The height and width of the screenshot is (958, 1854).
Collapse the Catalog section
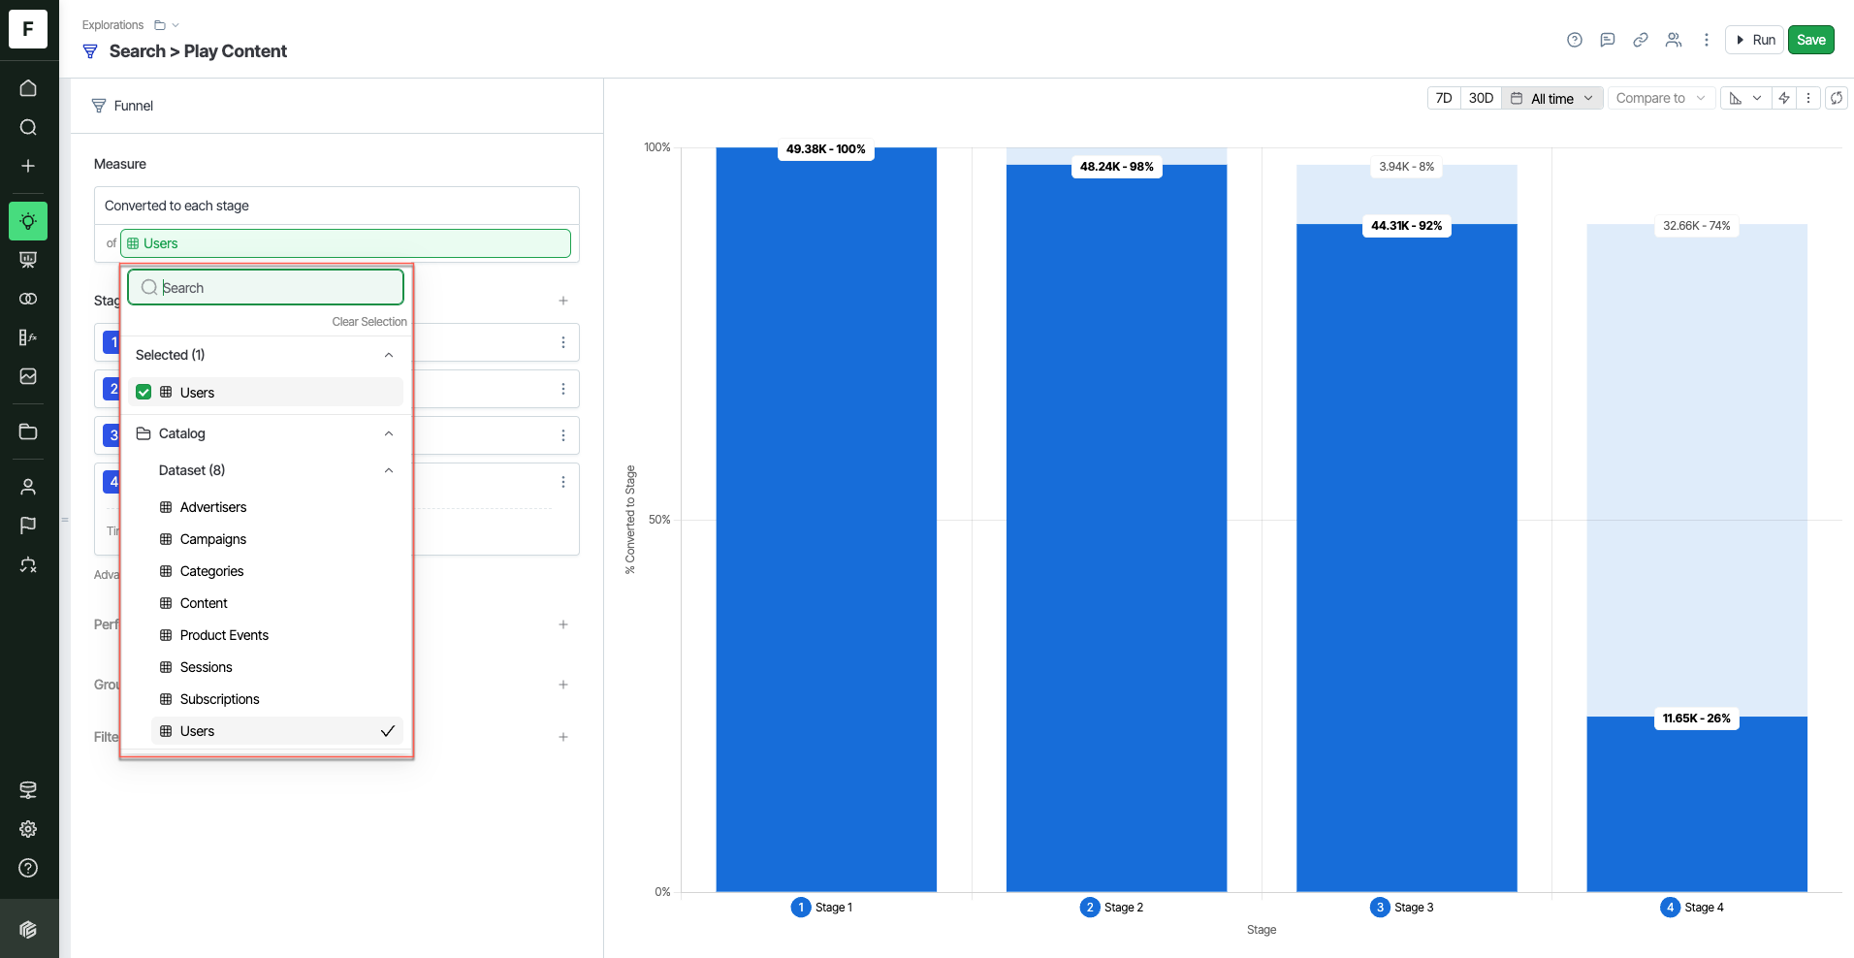tap(389, 433)
